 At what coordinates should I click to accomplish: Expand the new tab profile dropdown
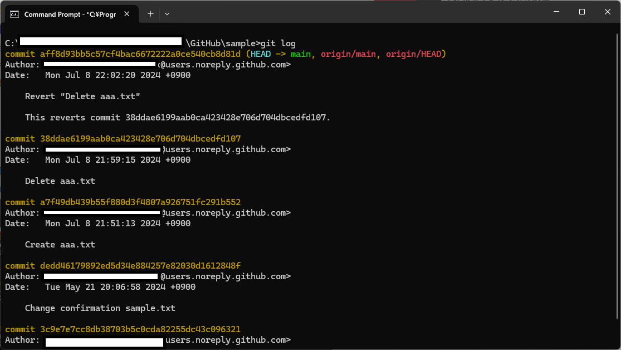pos(167,14)
